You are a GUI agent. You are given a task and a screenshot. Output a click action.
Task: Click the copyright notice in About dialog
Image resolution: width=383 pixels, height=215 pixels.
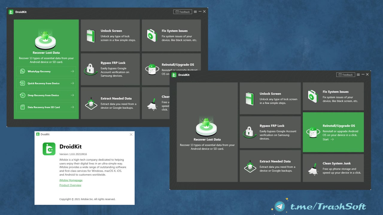[87, 199]
